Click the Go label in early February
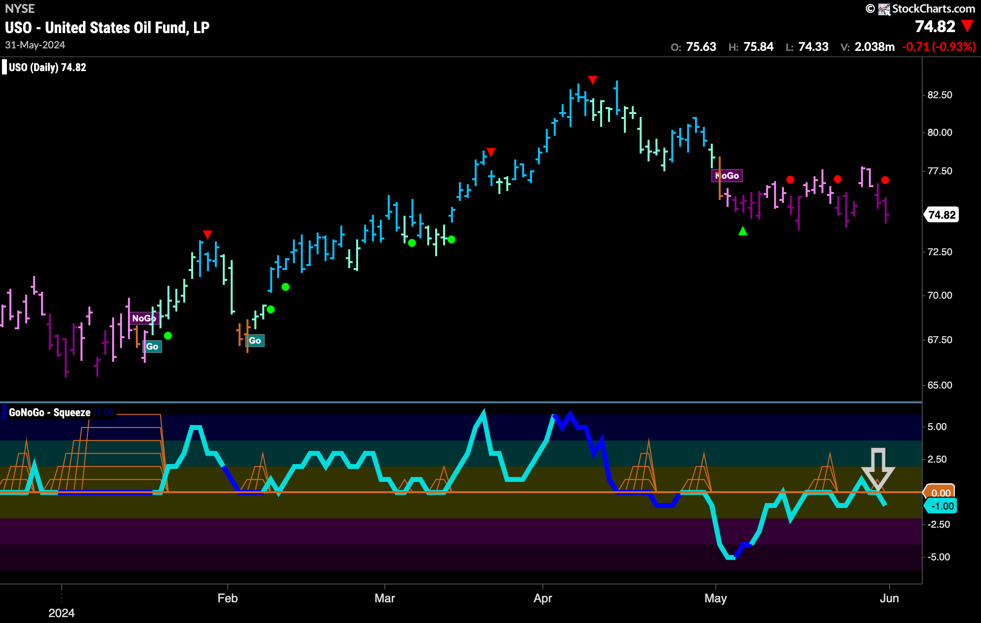Viewport: 981px width, 623px height. (255, 341)
